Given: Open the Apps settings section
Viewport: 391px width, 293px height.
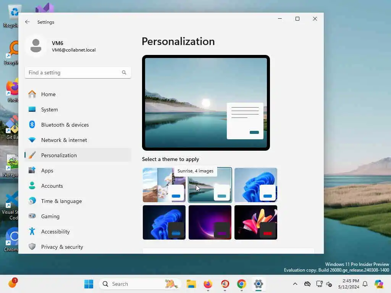Looking at the screenshot, I should pos(78,171).
